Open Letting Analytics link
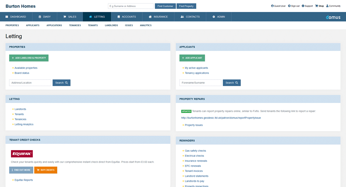Viewport: 346px width, 187px height. (x=24, y=124)
